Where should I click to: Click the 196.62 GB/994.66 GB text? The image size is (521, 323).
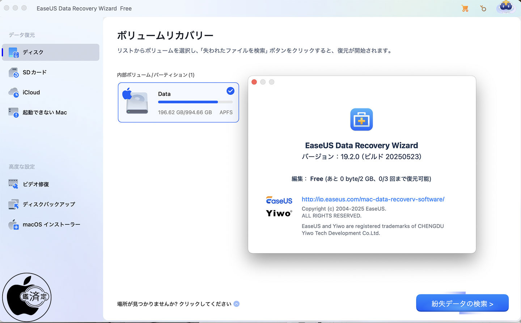click(185, 112)
